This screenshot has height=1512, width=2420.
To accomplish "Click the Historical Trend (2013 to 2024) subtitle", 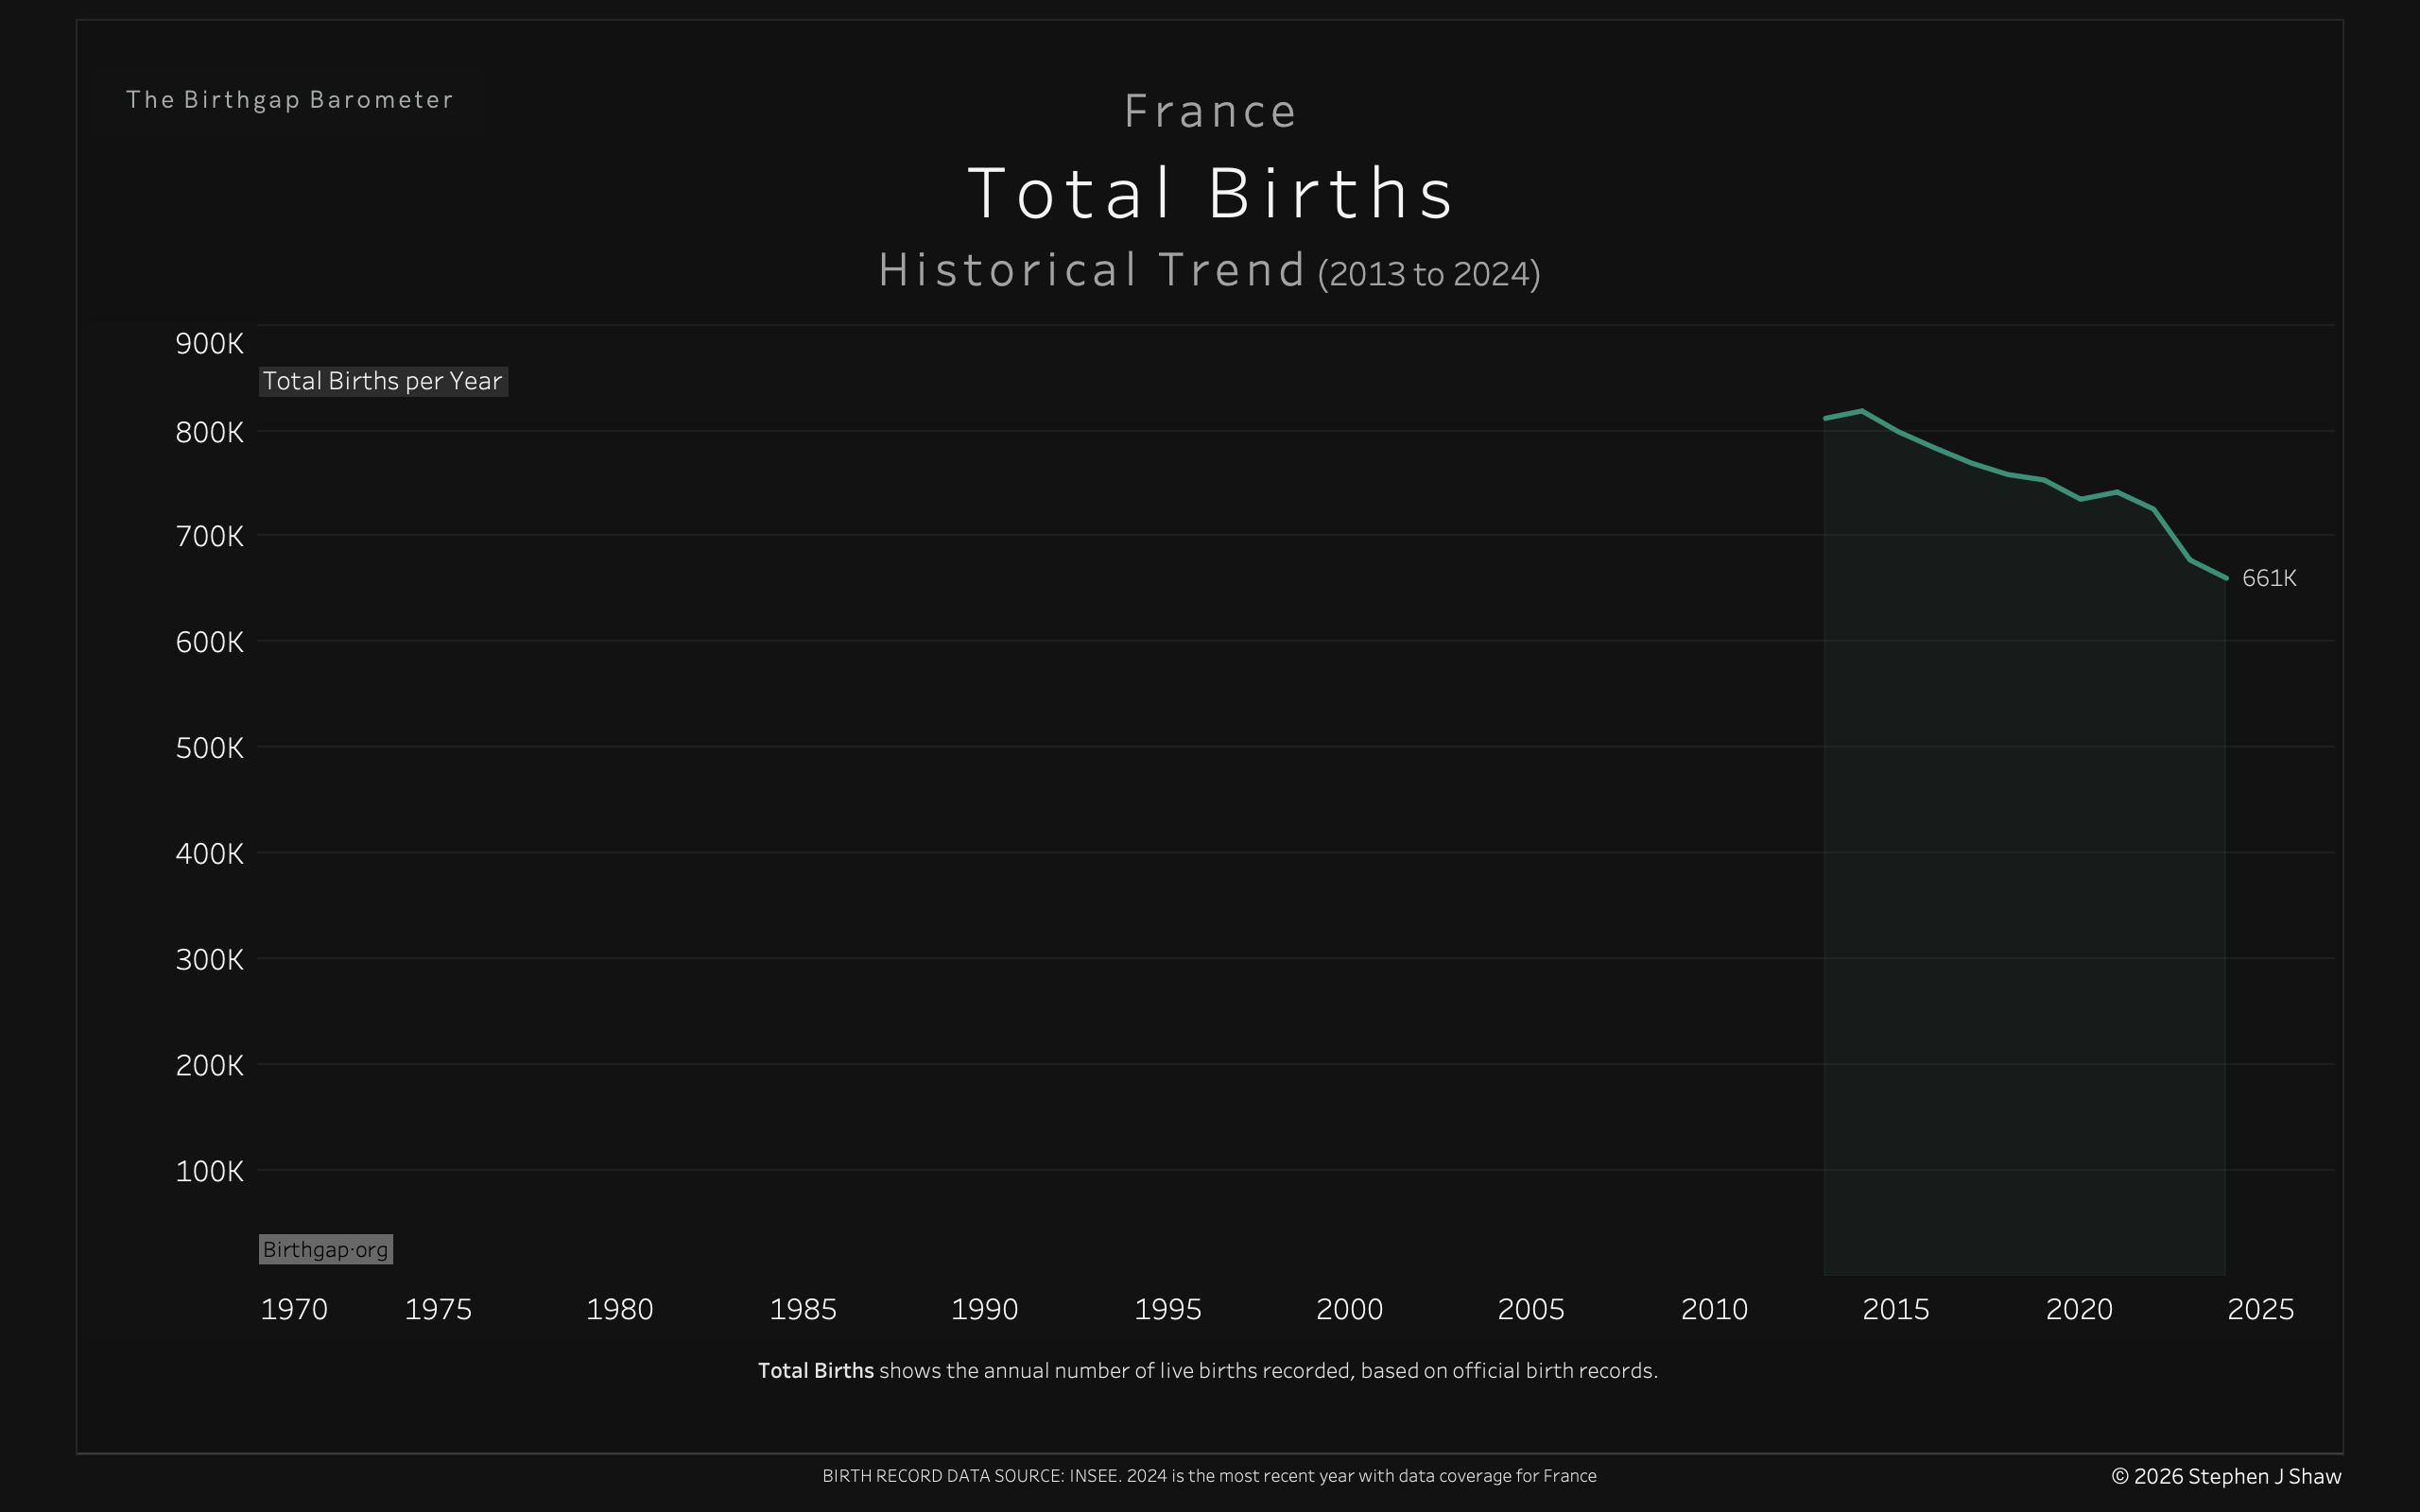I will click(x=1209, y=271).
